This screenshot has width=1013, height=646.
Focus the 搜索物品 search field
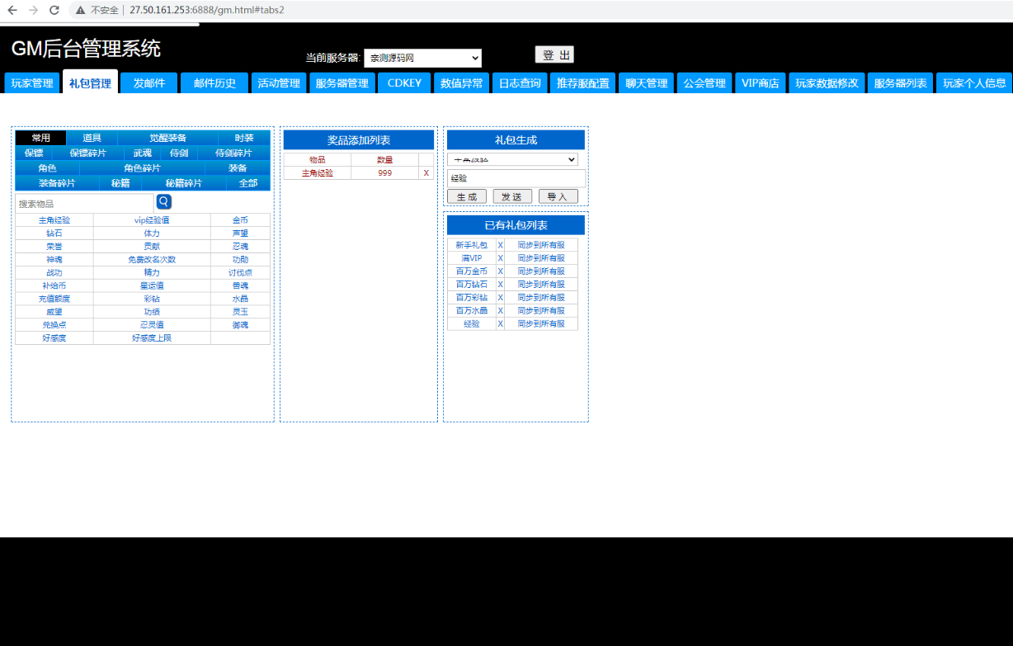coord(85,203)
